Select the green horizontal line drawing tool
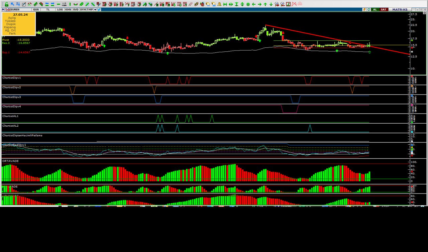 coord(59,4)
